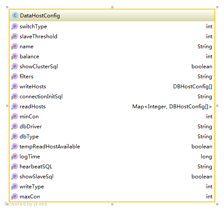Click the connectionInitSql property name
Viewport: 224px width, 211px height.
tap(41, 97)
